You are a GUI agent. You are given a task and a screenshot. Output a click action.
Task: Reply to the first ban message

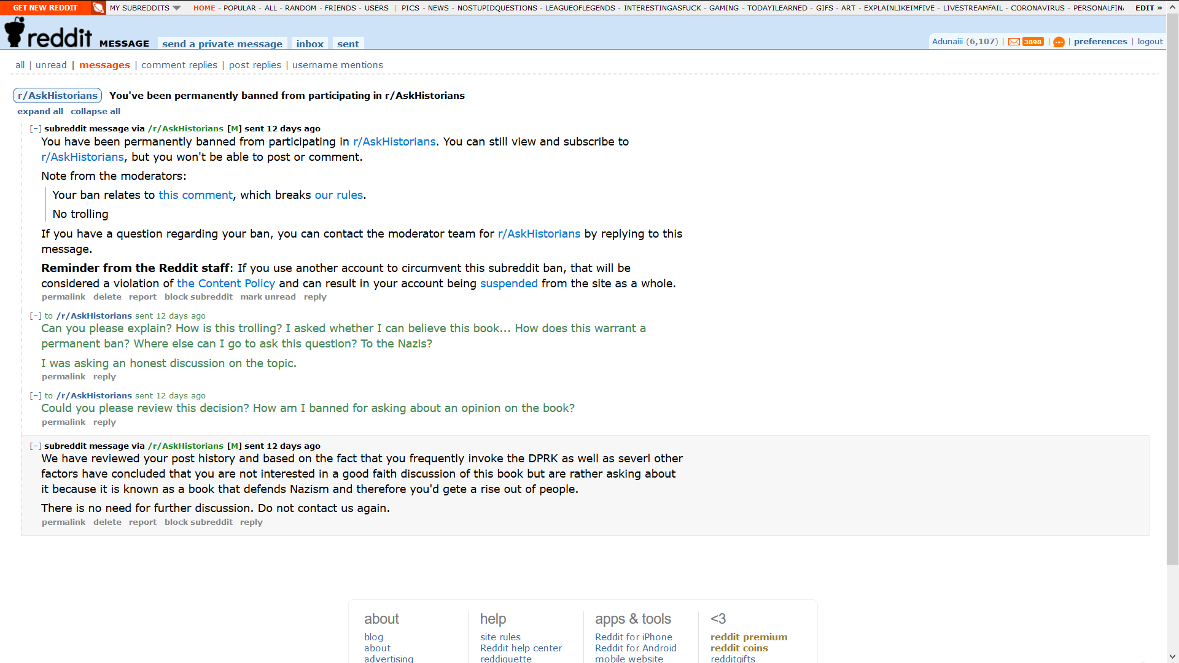tap(315, 297)
